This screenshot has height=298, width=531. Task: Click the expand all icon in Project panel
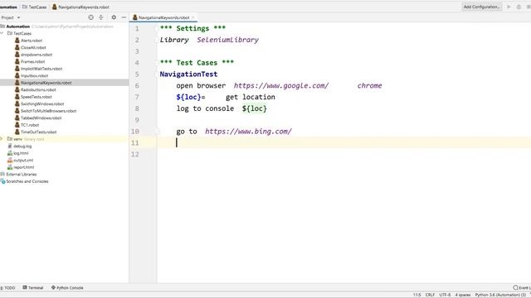[101, 17]
